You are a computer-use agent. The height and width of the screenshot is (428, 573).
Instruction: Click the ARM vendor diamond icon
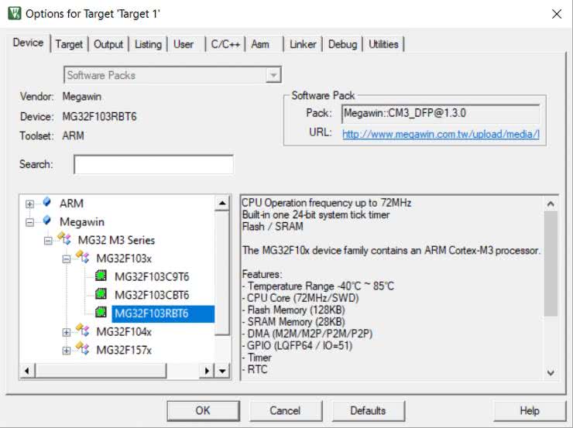[x=47, y=203]
